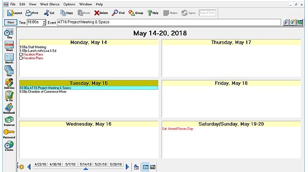The image size is (308, 172).
Task: Open the Edit menu
Action: tap(22, 4)
